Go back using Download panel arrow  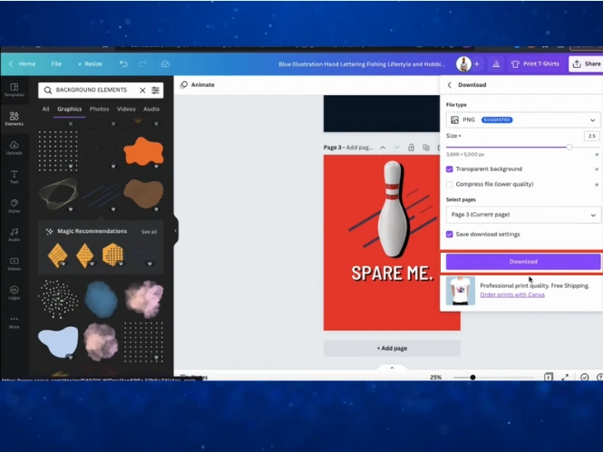[x=450, y=85]
